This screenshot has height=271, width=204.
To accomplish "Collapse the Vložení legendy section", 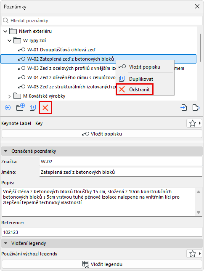I will 6,243.
